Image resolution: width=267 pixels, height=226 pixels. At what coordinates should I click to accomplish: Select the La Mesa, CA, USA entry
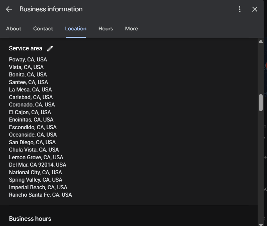(x=30, y=89)
